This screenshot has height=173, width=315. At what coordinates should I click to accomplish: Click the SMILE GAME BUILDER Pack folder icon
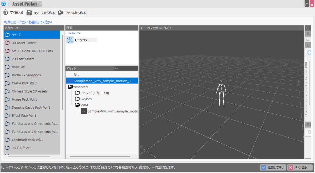click(7, 51)
